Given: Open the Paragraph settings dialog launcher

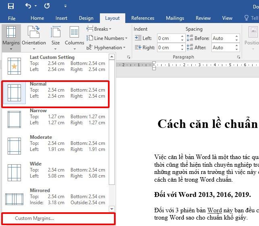Looking at the screenshot, I should [239, 57].
